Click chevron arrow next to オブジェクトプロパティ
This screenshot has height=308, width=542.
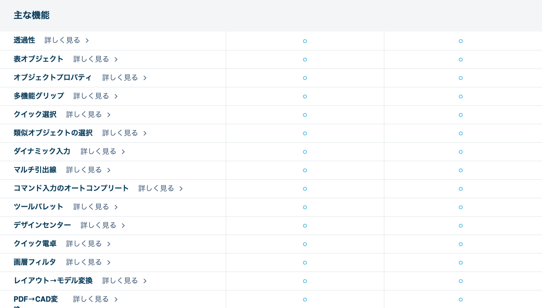pyautogui.click(x=145, y=78)
